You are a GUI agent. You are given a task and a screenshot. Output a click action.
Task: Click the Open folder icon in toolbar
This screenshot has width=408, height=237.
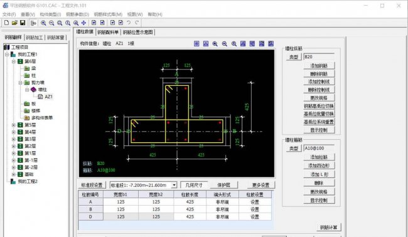coord(14,23)
